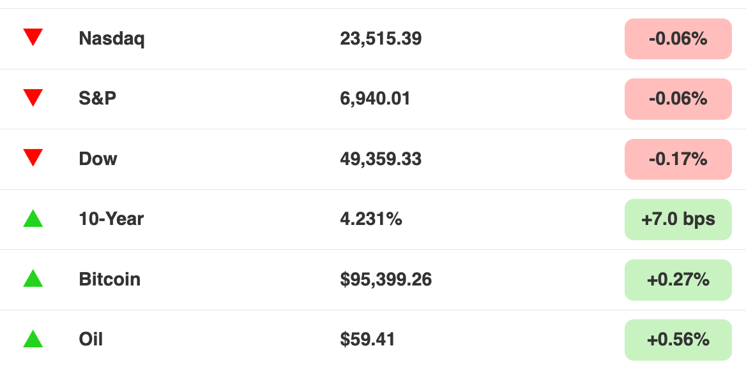Select the 10-Year yield label
Screen dimensions: 746x369
(x=111, y=219)
